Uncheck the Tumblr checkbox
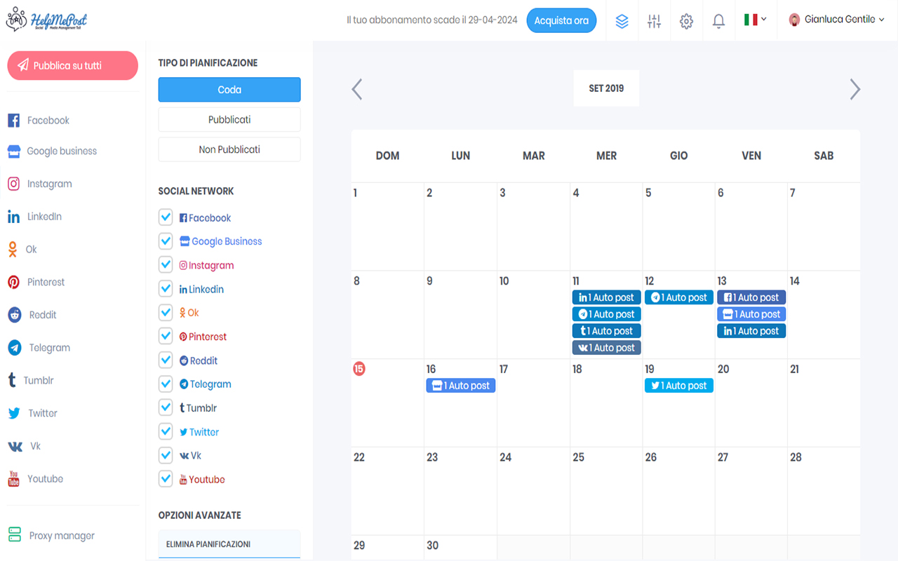This screenshot has width=898, height=561. (166, 407)
